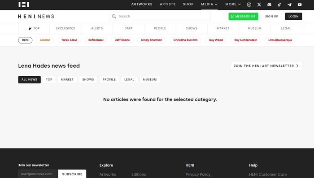Open the Telegram icon link
314x178 pixels.
pos(289,4)
